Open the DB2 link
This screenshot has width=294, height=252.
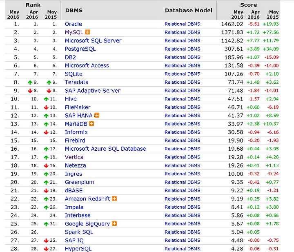coord(70,57)
